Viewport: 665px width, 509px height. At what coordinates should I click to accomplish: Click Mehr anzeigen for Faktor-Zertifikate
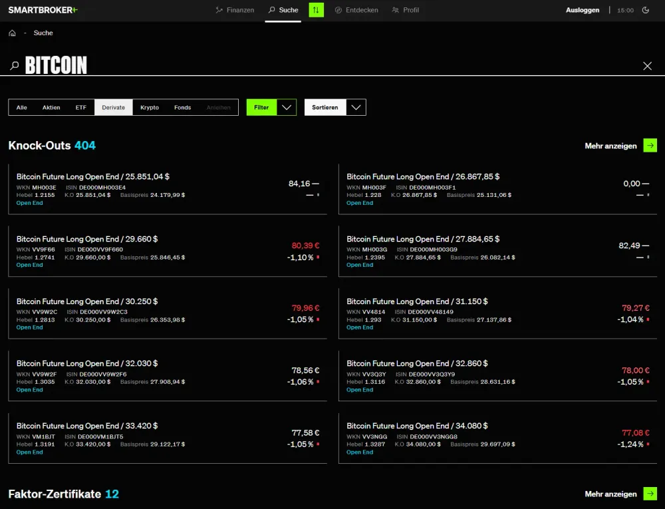tap(610, 494)
